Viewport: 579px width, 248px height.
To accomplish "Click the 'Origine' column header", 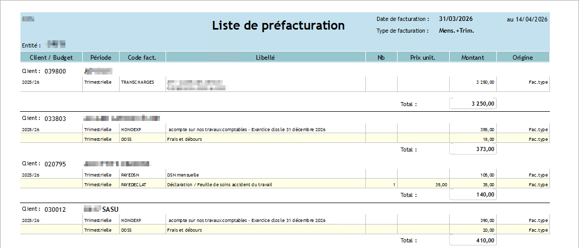I will (x=522, y=57).
